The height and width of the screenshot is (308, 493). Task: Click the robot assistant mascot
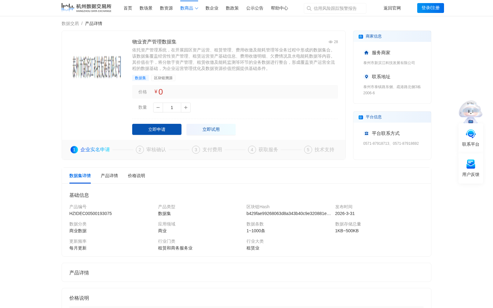471,111
